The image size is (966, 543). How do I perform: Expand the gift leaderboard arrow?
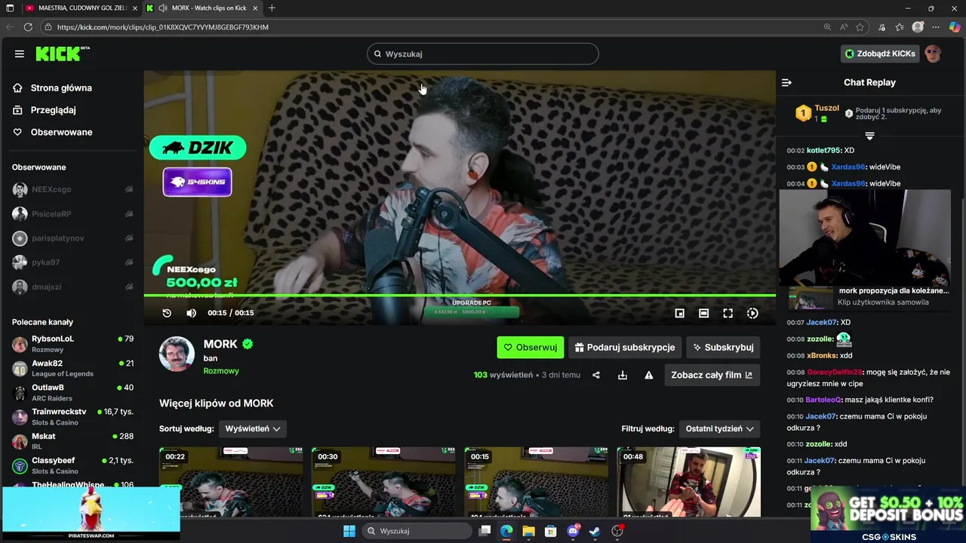click(869, 136)
